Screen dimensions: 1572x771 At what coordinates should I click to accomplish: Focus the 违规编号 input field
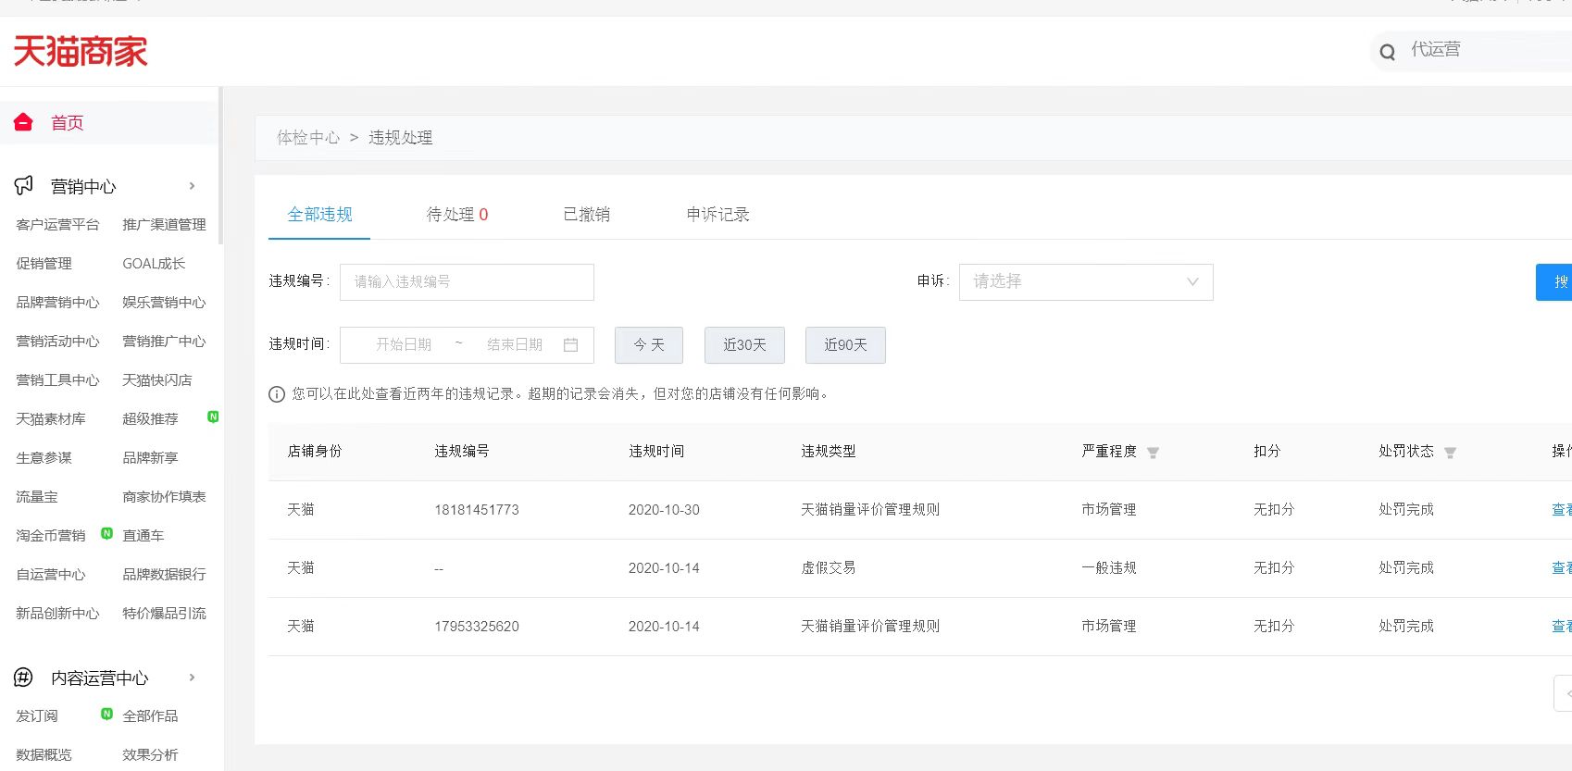click(467, 281)
